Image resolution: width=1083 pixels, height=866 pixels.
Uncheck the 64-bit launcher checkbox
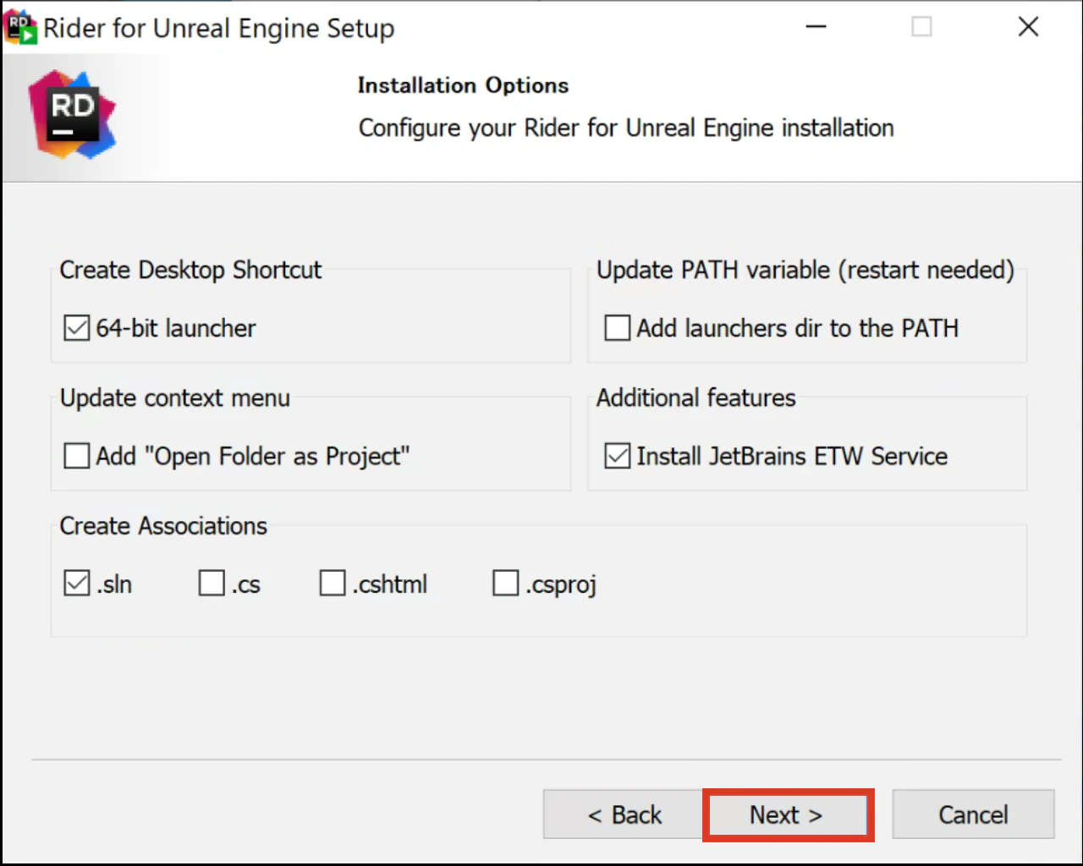[x=77, y=327]
